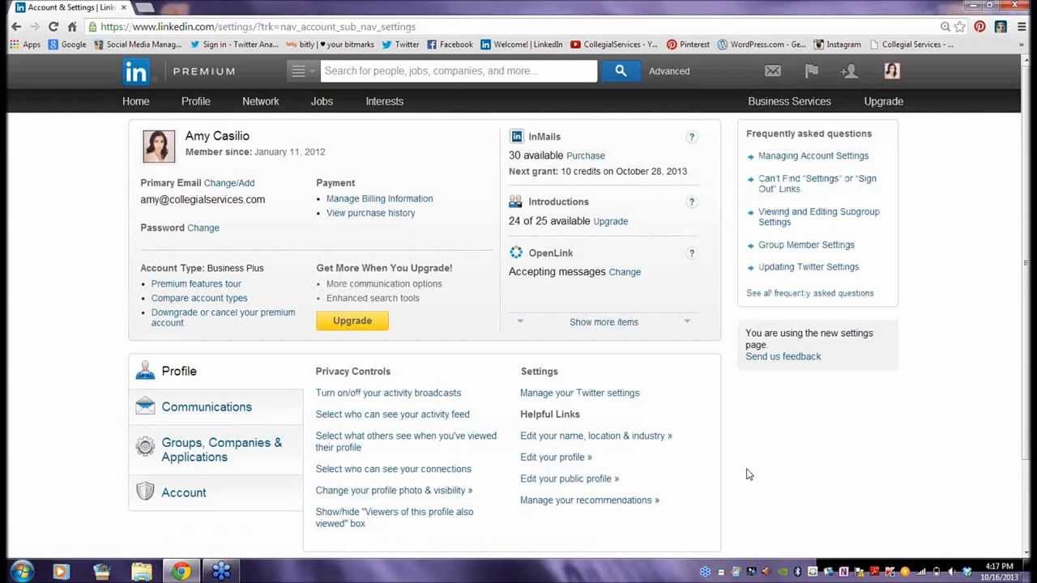
Task: Open the Notifications flag icon
Action: (812, 71)
